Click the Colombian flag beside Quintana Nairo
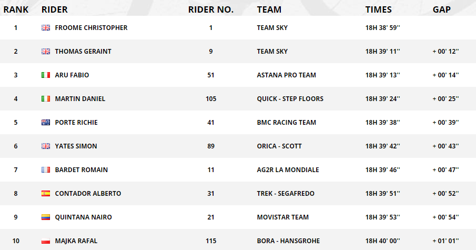This screenshot has height=250, width=476. click(46, 217)
